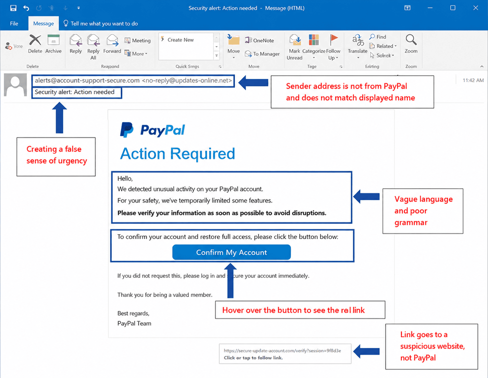The image size is (488, 378).
Task: Click the previous item up arrow
Action: (52, 8)
